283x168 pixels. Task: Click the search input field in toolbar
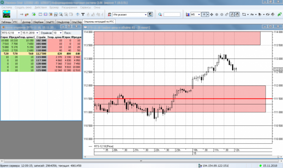coord(172,15)
